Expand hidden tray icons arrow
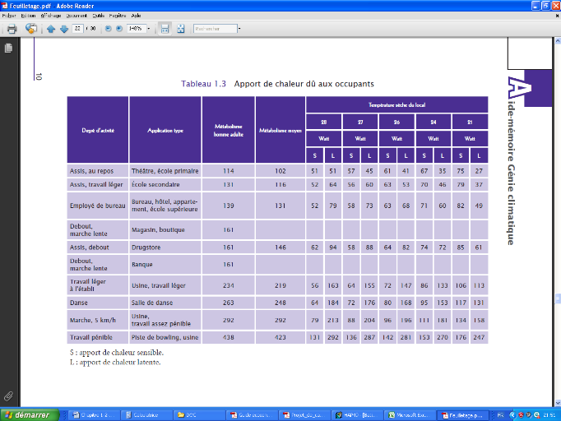Viewport: 561px width, 421px height. [x=512, y=415]
